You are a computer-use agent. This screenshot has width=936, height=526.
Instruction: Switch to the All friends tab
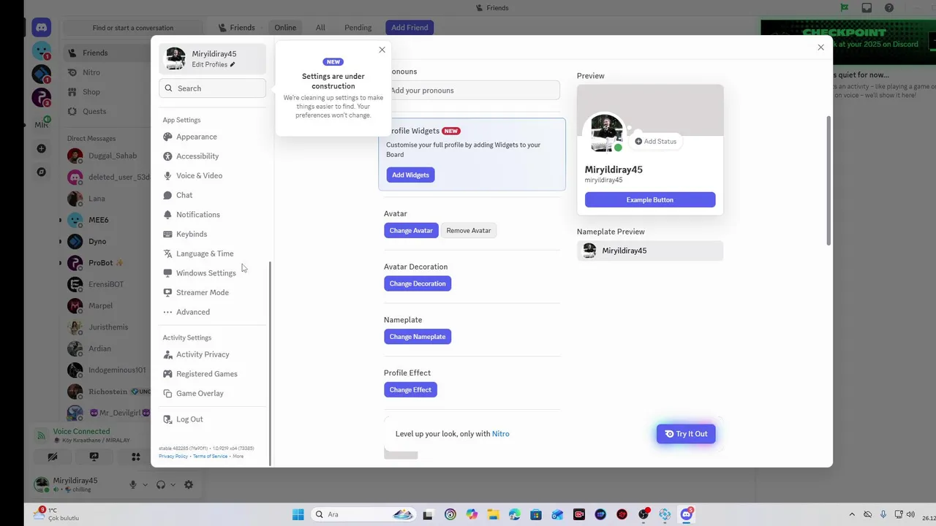[320, 28]
